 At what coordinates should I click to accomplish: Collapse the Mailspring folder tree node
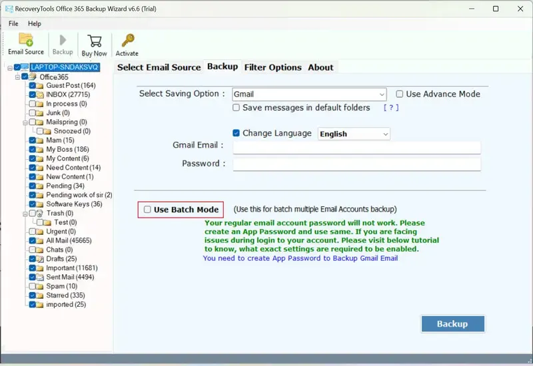click(25, 122)
